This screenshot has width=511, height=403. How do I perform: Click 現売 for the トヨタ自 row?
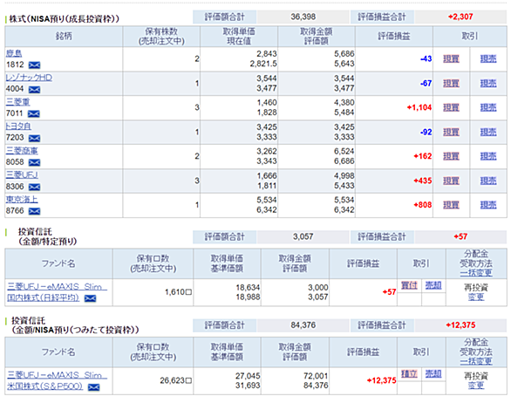pos(488,132)
